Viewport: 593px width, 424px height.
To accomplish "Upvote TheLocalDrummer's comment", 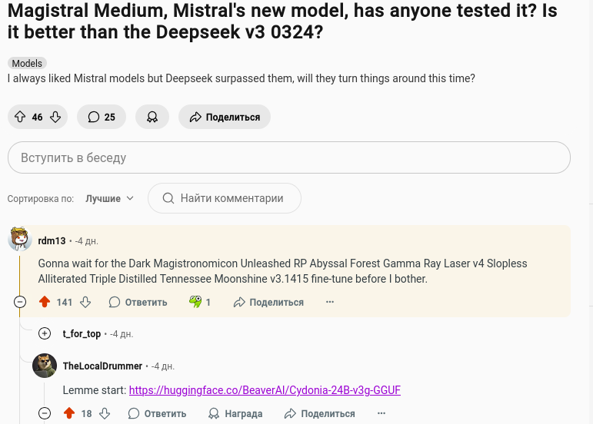I will click(69, 413).
